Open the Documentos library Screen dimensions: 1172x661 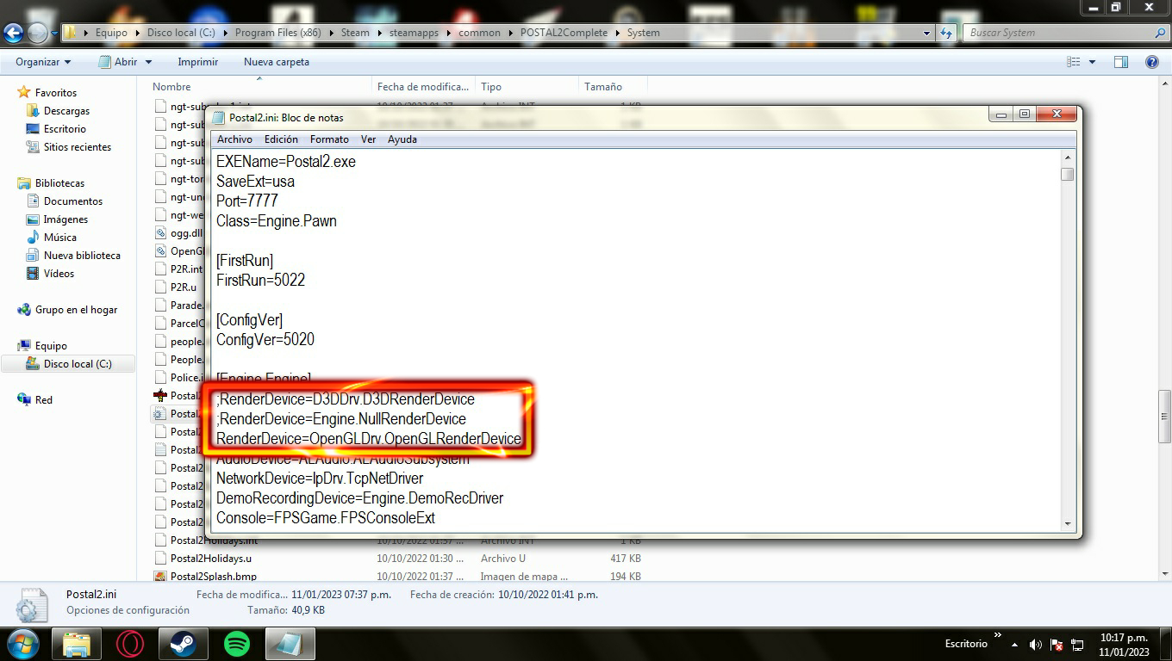72,201
